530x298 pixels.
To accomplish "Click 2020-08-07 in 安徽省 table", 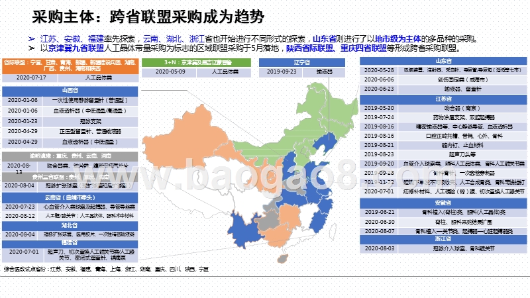I will (x=380, y=231).
